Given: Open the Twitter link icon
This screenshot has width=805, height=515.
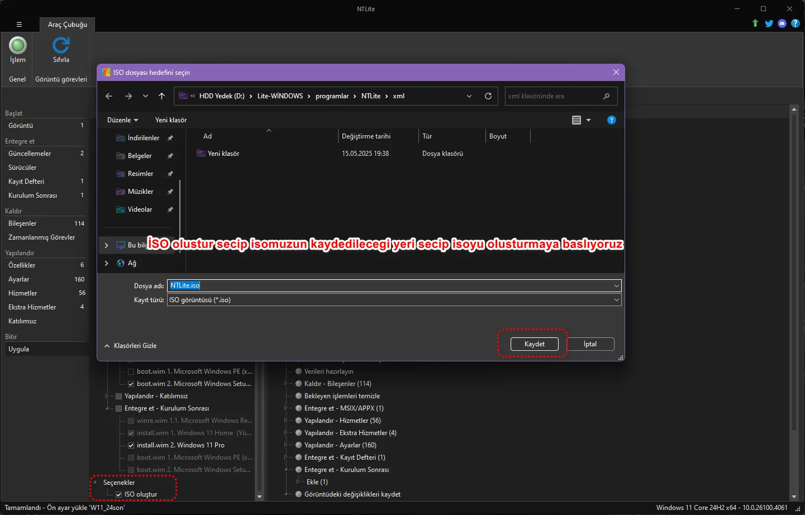Looking at the screenshot, I should (x=769, y=23).
